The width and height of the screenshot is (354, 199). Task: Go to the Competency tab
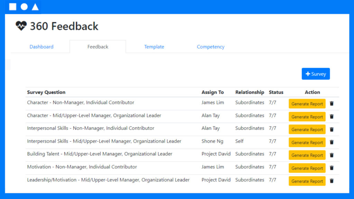click(x=211, y=47)
